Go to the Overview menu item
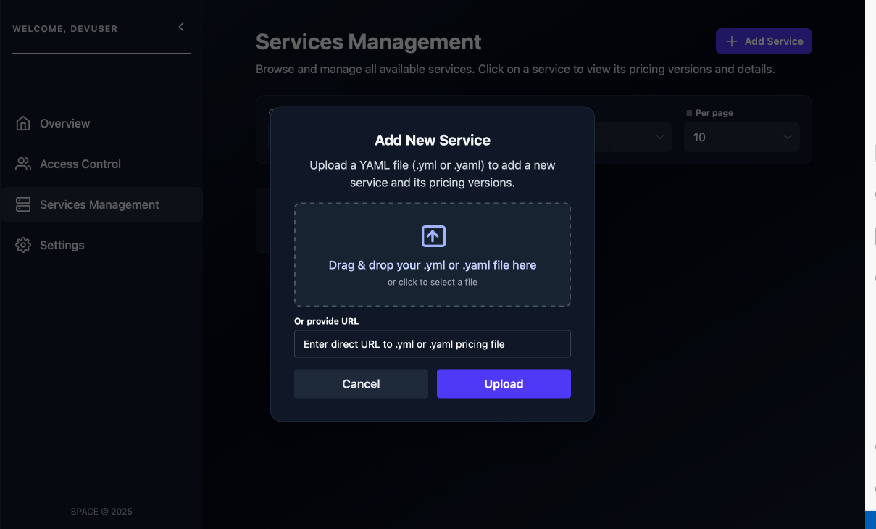The image size is (876, 529). 65,123
